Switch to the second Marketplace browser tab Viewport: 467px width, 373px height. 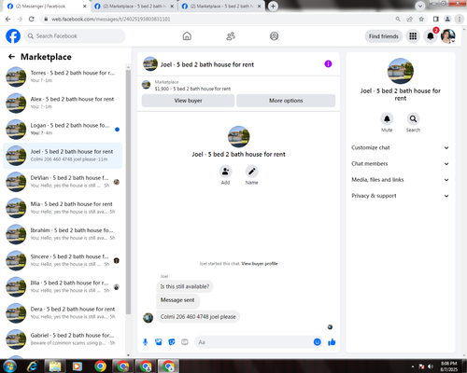(134, 7)
